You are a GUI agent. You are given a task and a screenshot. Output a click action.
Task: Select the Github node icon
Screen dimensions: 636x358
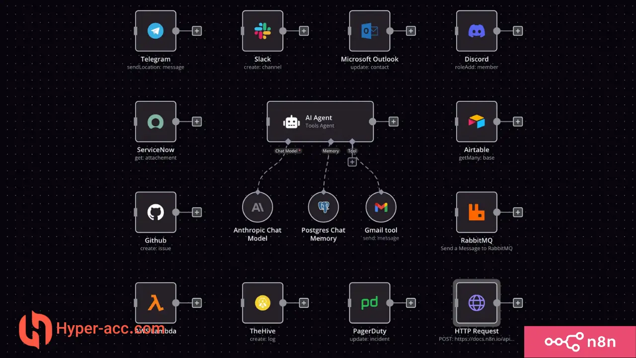(156, 212)
